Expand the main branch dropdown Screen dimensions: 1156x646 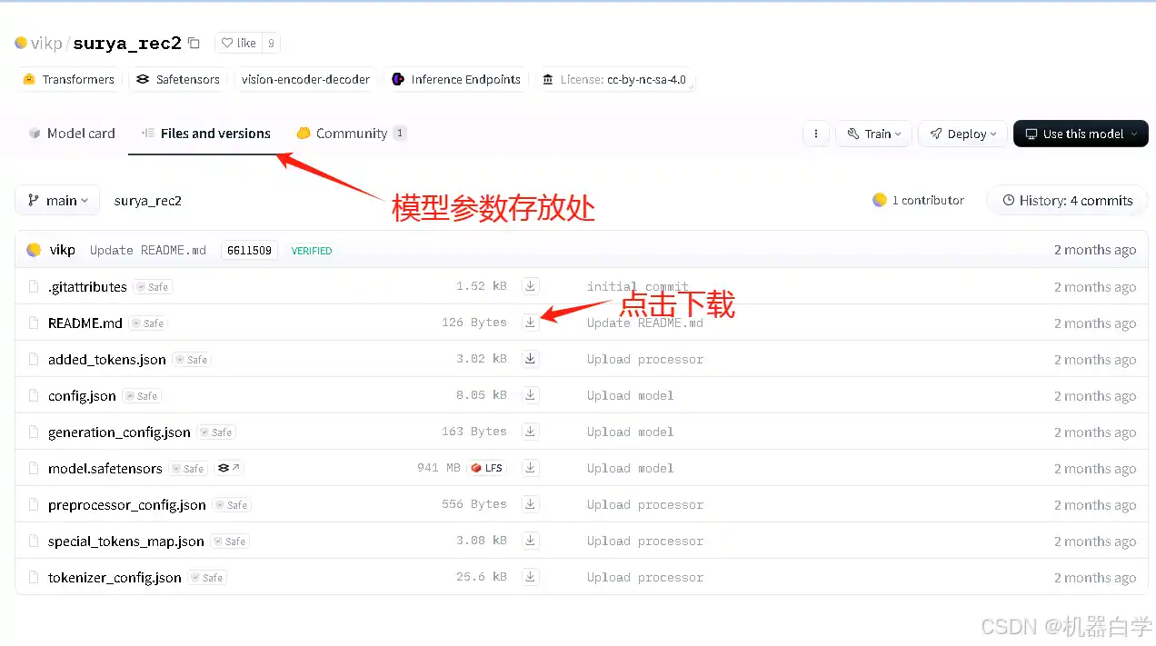pos(57,201)
